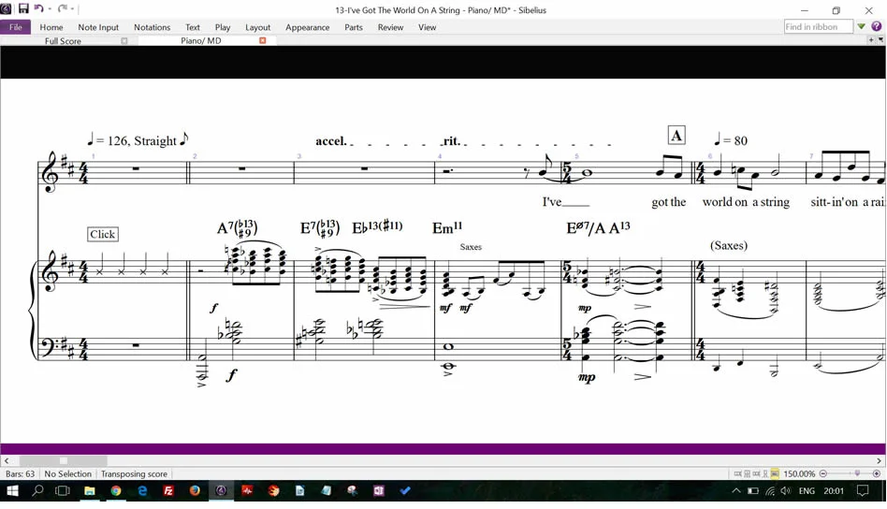Click the zoom slider handle
The height and width of the screenshot is (509, 887).
pos(857,473)
